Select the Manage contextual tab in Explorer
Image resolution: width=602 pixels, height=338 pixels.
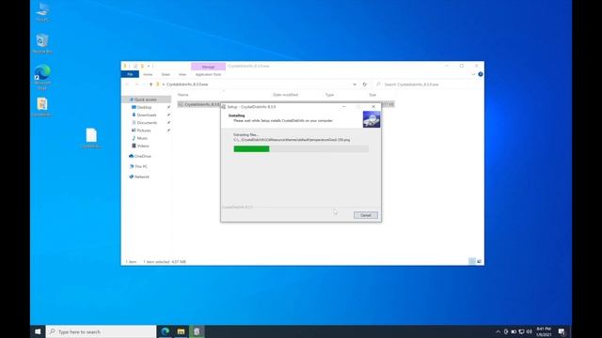point(208,67)
